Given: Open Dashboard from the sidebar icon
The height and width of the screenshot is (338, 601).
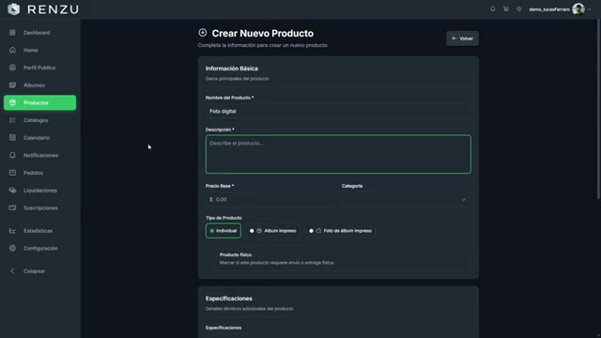Looking at the screenshot, I should point(12,33).
